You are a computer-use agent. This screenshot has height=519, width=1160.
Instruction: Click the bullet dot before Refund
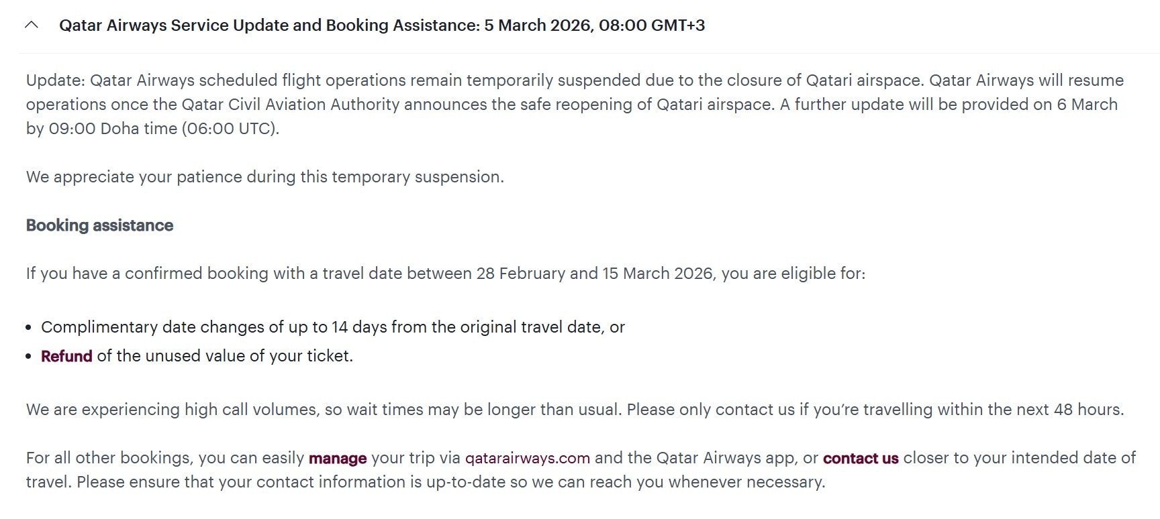[x=29, y=357]
